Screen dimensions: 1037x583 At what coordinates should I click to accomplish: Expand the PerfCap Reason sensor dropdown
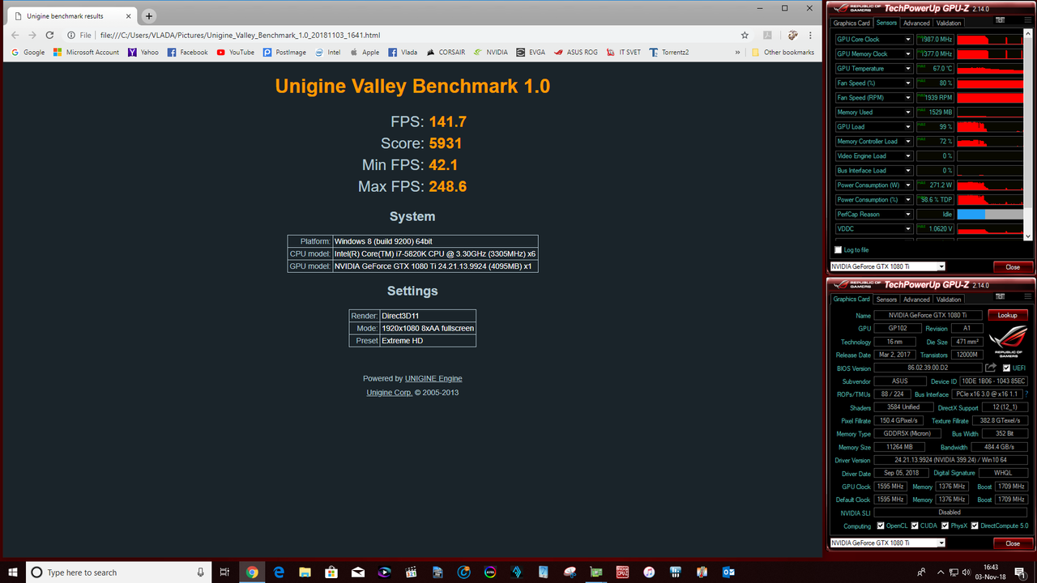pos(908,214)
